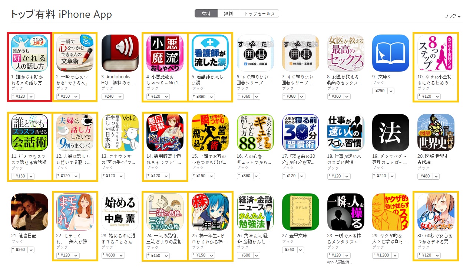Switch to the 有料 segment

(x=206, y=14)
